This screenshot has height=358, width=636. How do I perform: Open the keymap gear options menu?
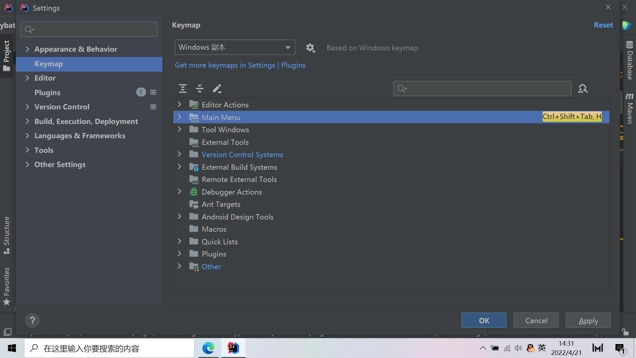[x=310, y=48]
